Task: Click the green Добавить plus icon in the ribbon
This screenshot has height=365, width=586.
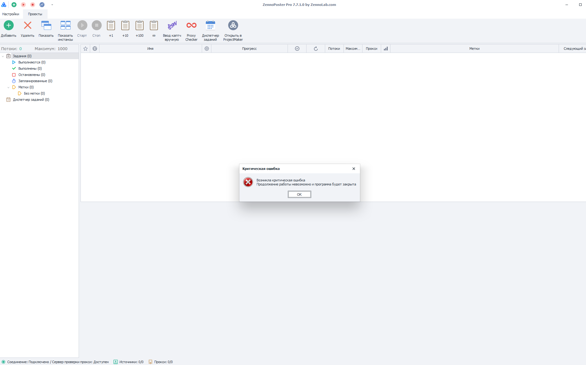Action: [9, 25]
